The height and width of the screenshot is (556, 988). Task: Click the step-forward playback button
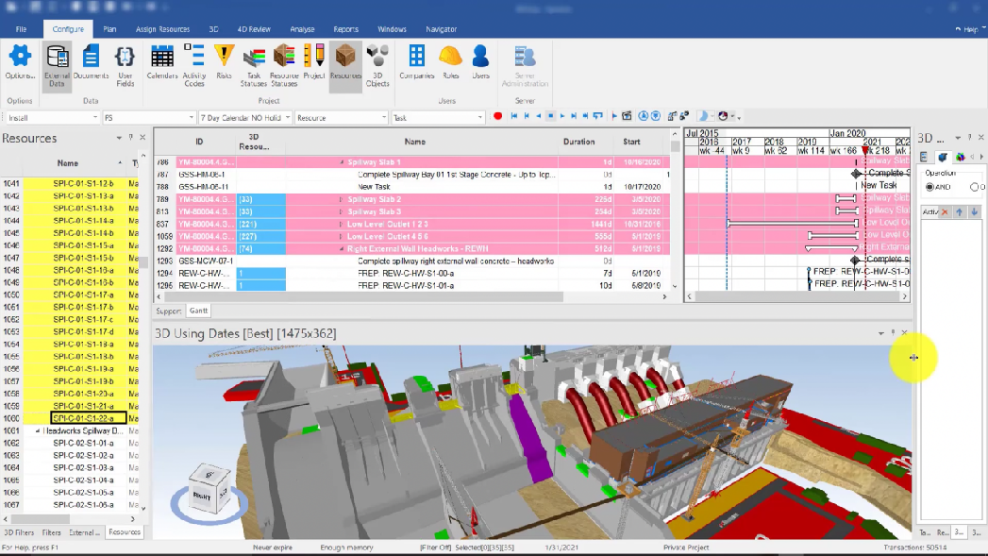pos(574,116)
